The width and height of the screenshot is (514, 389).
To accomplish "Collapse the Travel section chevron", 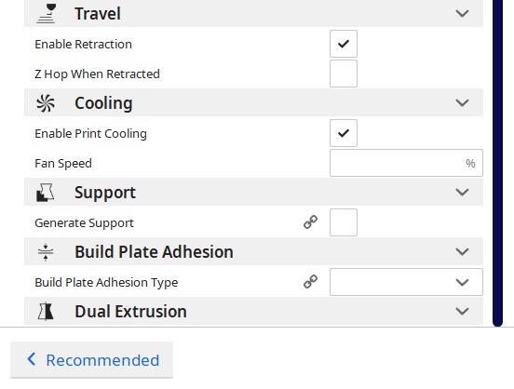I will (462, 14).
